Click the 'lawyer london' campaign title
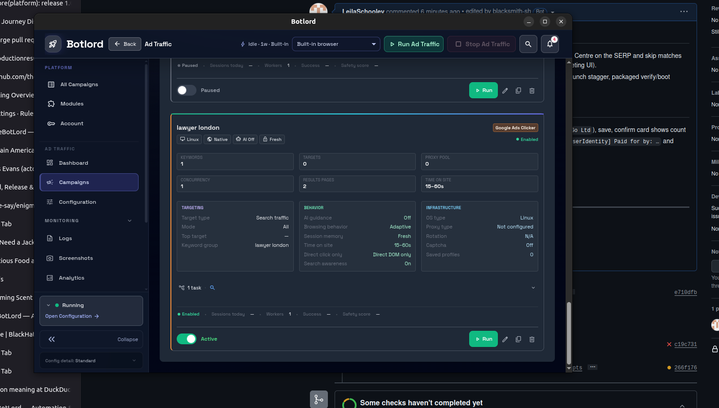This screenshot has width=719, height=408. (x=198, y=128)
